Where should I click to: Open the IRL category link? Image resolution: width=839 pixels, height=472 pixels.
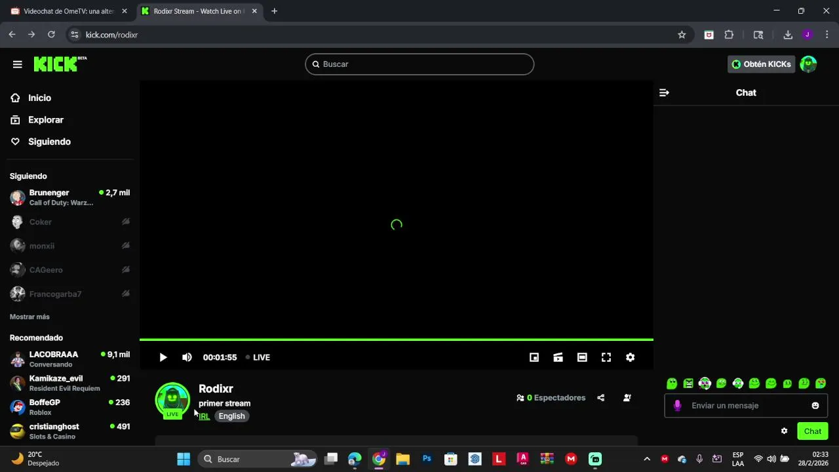[x=205, y=416]
